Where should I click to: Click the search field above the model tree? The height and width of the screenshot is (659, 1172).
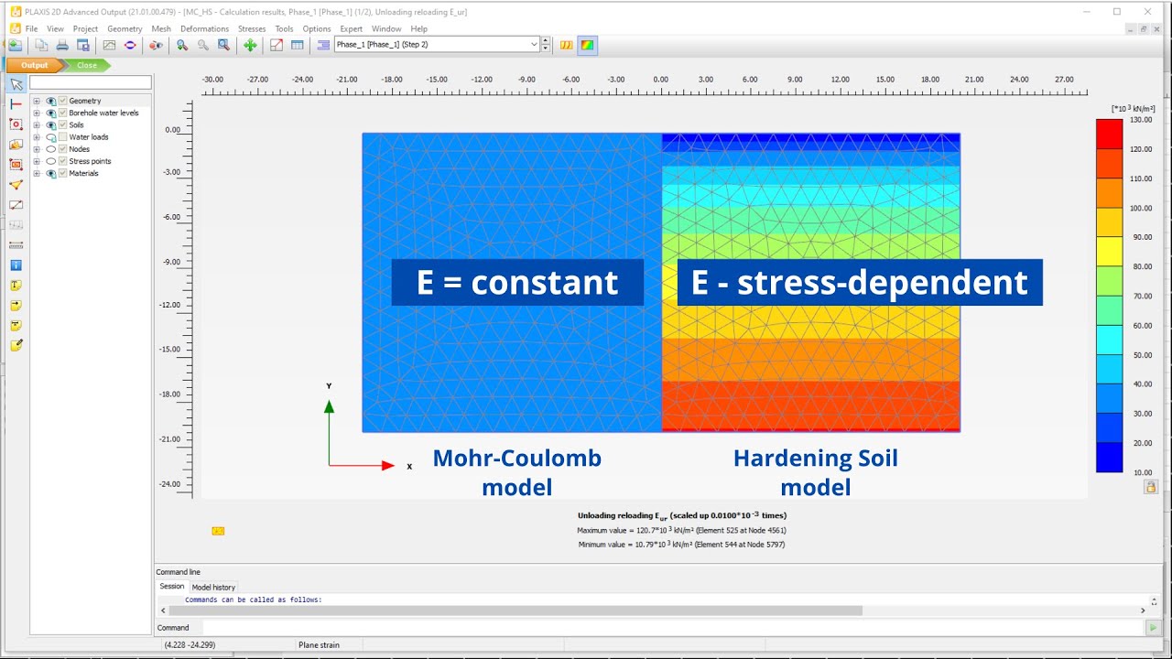pyautogui.click(x=91, y=82)
